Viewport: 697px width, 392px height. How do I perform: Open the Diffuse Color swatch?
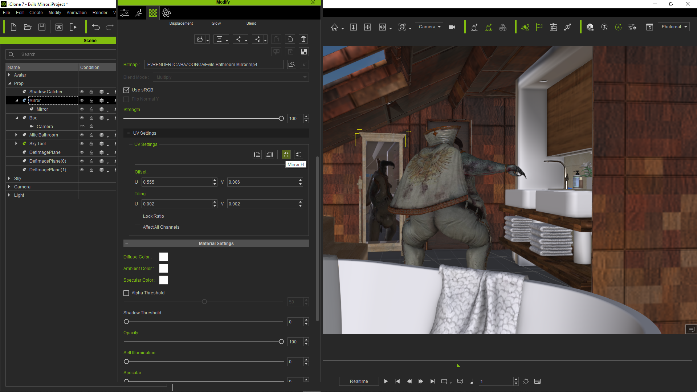tap(164, 257)
